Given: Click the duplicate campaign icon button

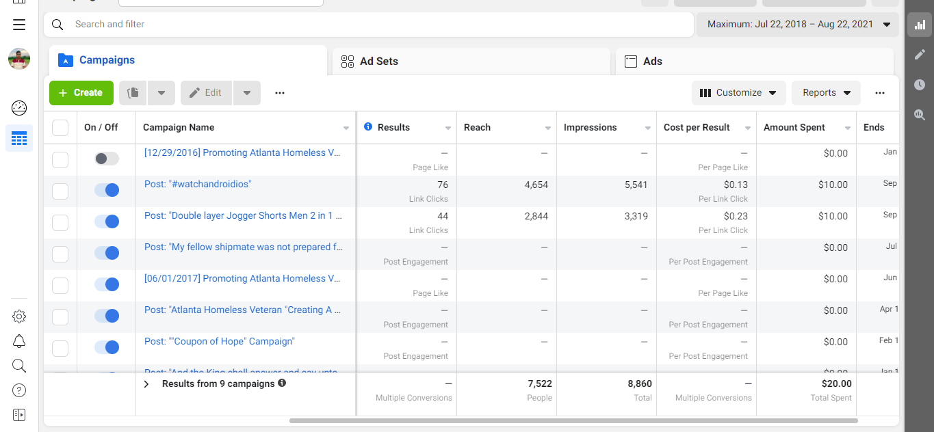Looking at the screenshot, I should [133, 93].
